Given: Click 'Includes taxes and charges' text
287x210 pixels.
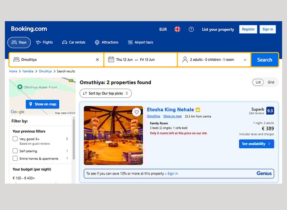Looking at the screenshot, I should pyautogui.click(x=256, y=134).
